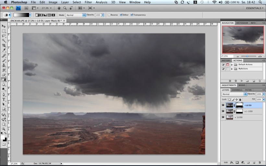Image resolution: width=266 pixels, height=166 pixels.
Task: Switch to the Histogram tab
Action: (x=242, y=23)
